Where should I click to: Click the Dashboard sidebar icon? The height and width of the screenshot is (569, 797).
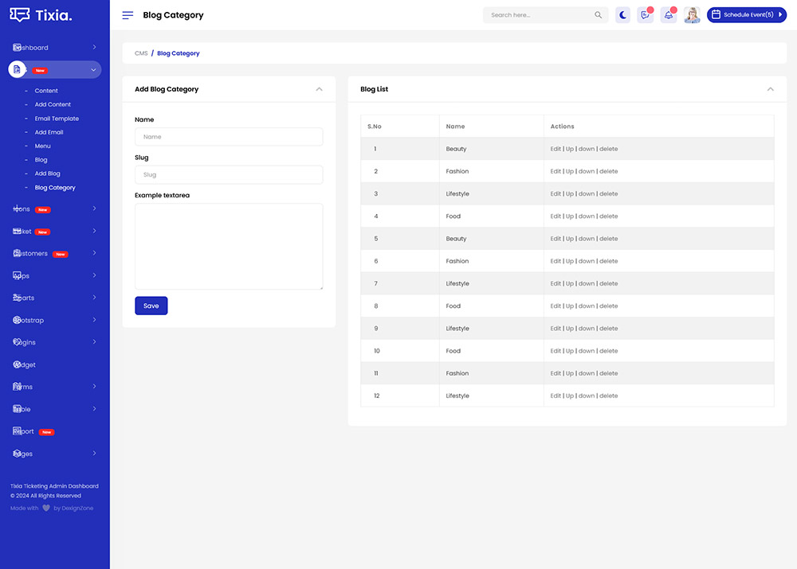coord(17,48)
